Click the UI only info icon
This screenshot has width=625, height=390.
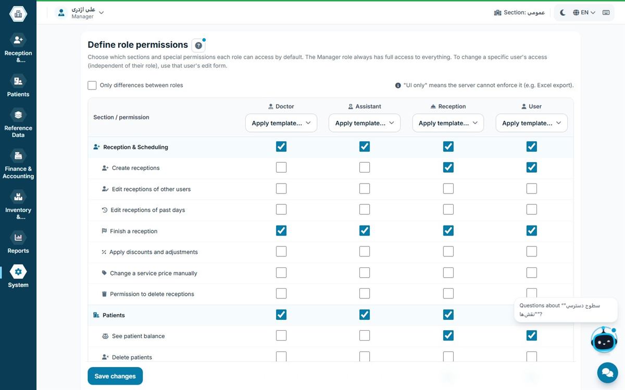398,85
